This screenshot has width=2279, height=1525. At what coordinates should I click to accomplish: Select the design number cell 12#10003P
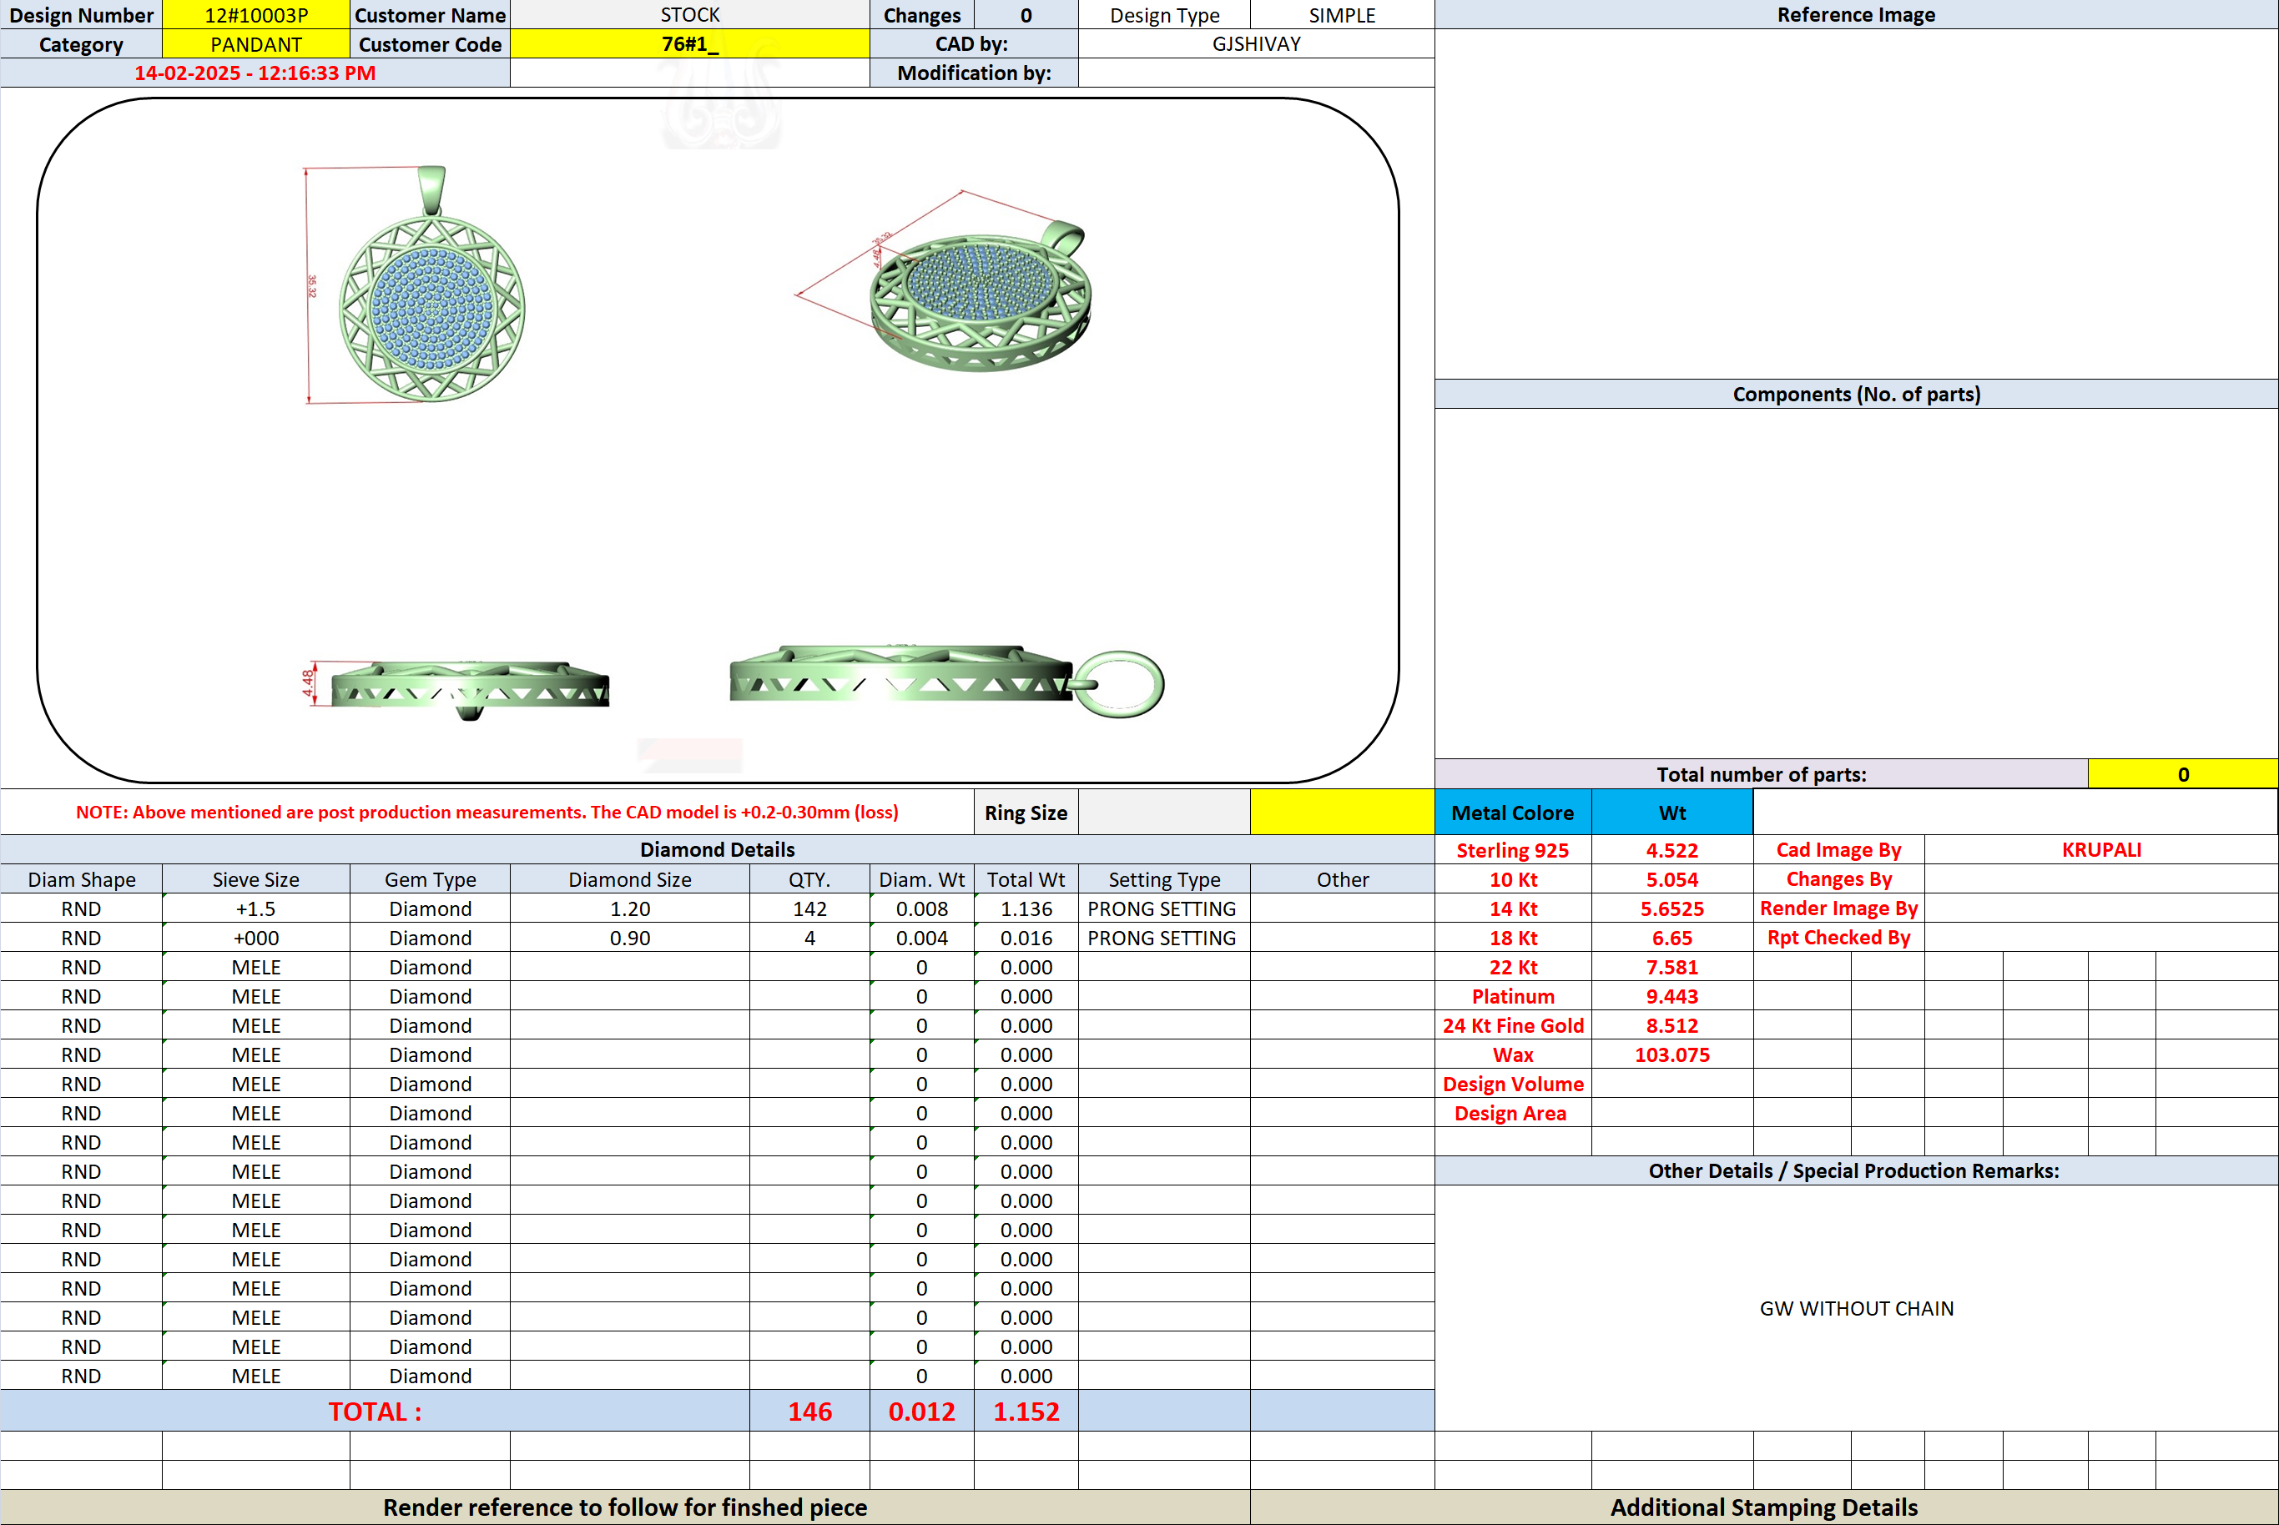coord(256,14)
